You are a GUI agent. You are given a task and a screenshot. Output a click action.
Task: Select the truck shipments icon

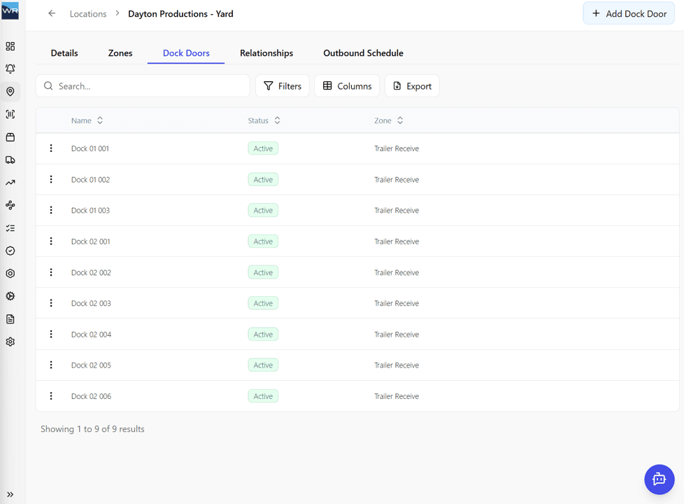pos(10,160)
